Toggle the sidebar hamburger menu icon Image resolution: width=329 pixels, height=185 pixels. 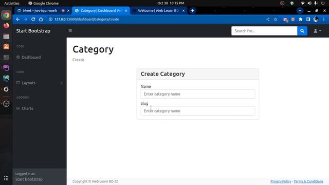point(70,31)
